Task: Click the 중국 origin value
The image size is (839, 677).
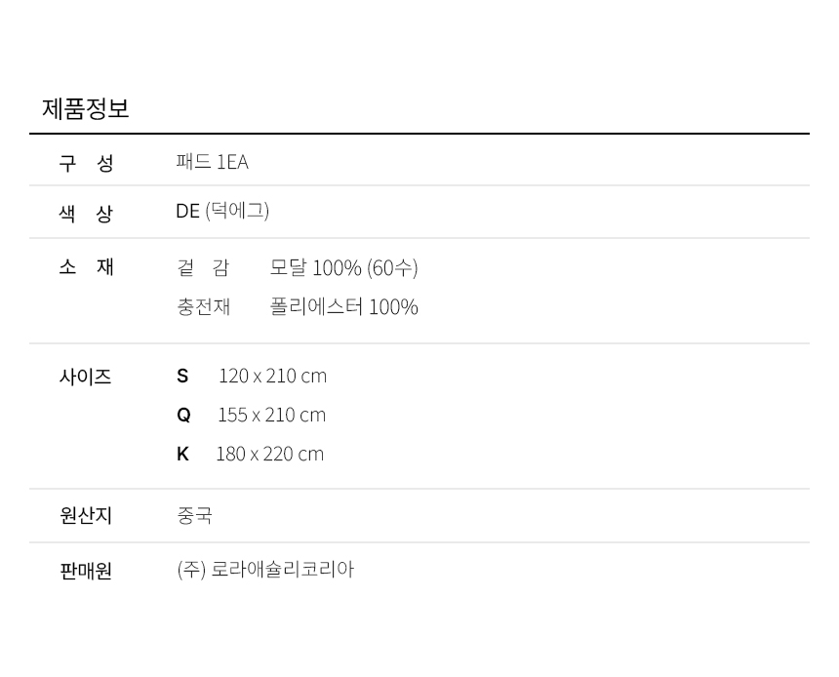Action: pos(194,515)
